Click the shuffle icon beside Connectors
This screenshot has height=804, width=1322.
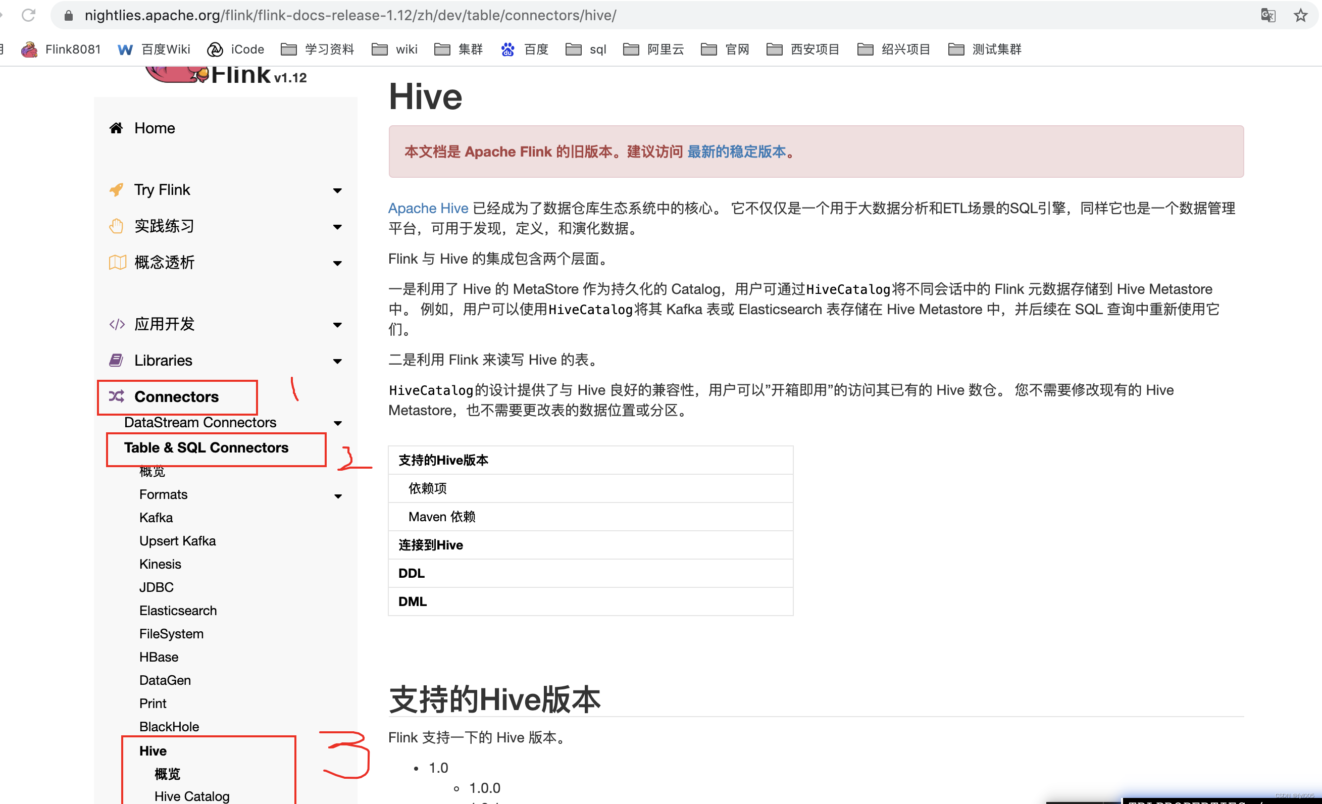click(117, 396)
